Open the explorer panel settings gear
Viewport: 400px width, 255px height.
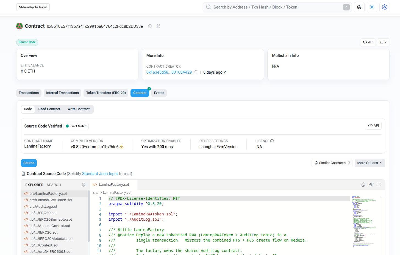(84, 185)
